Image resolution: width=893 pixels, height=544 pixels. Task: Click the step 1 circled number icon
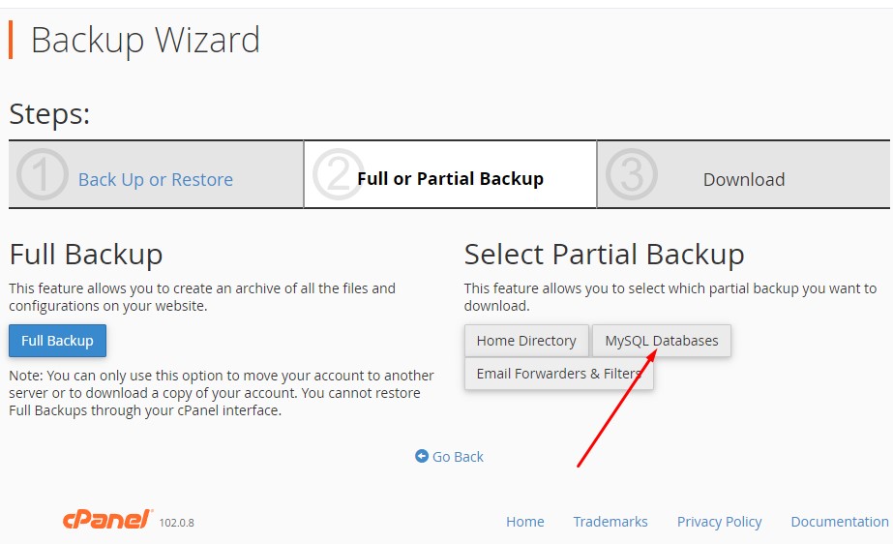pos(43,175)
